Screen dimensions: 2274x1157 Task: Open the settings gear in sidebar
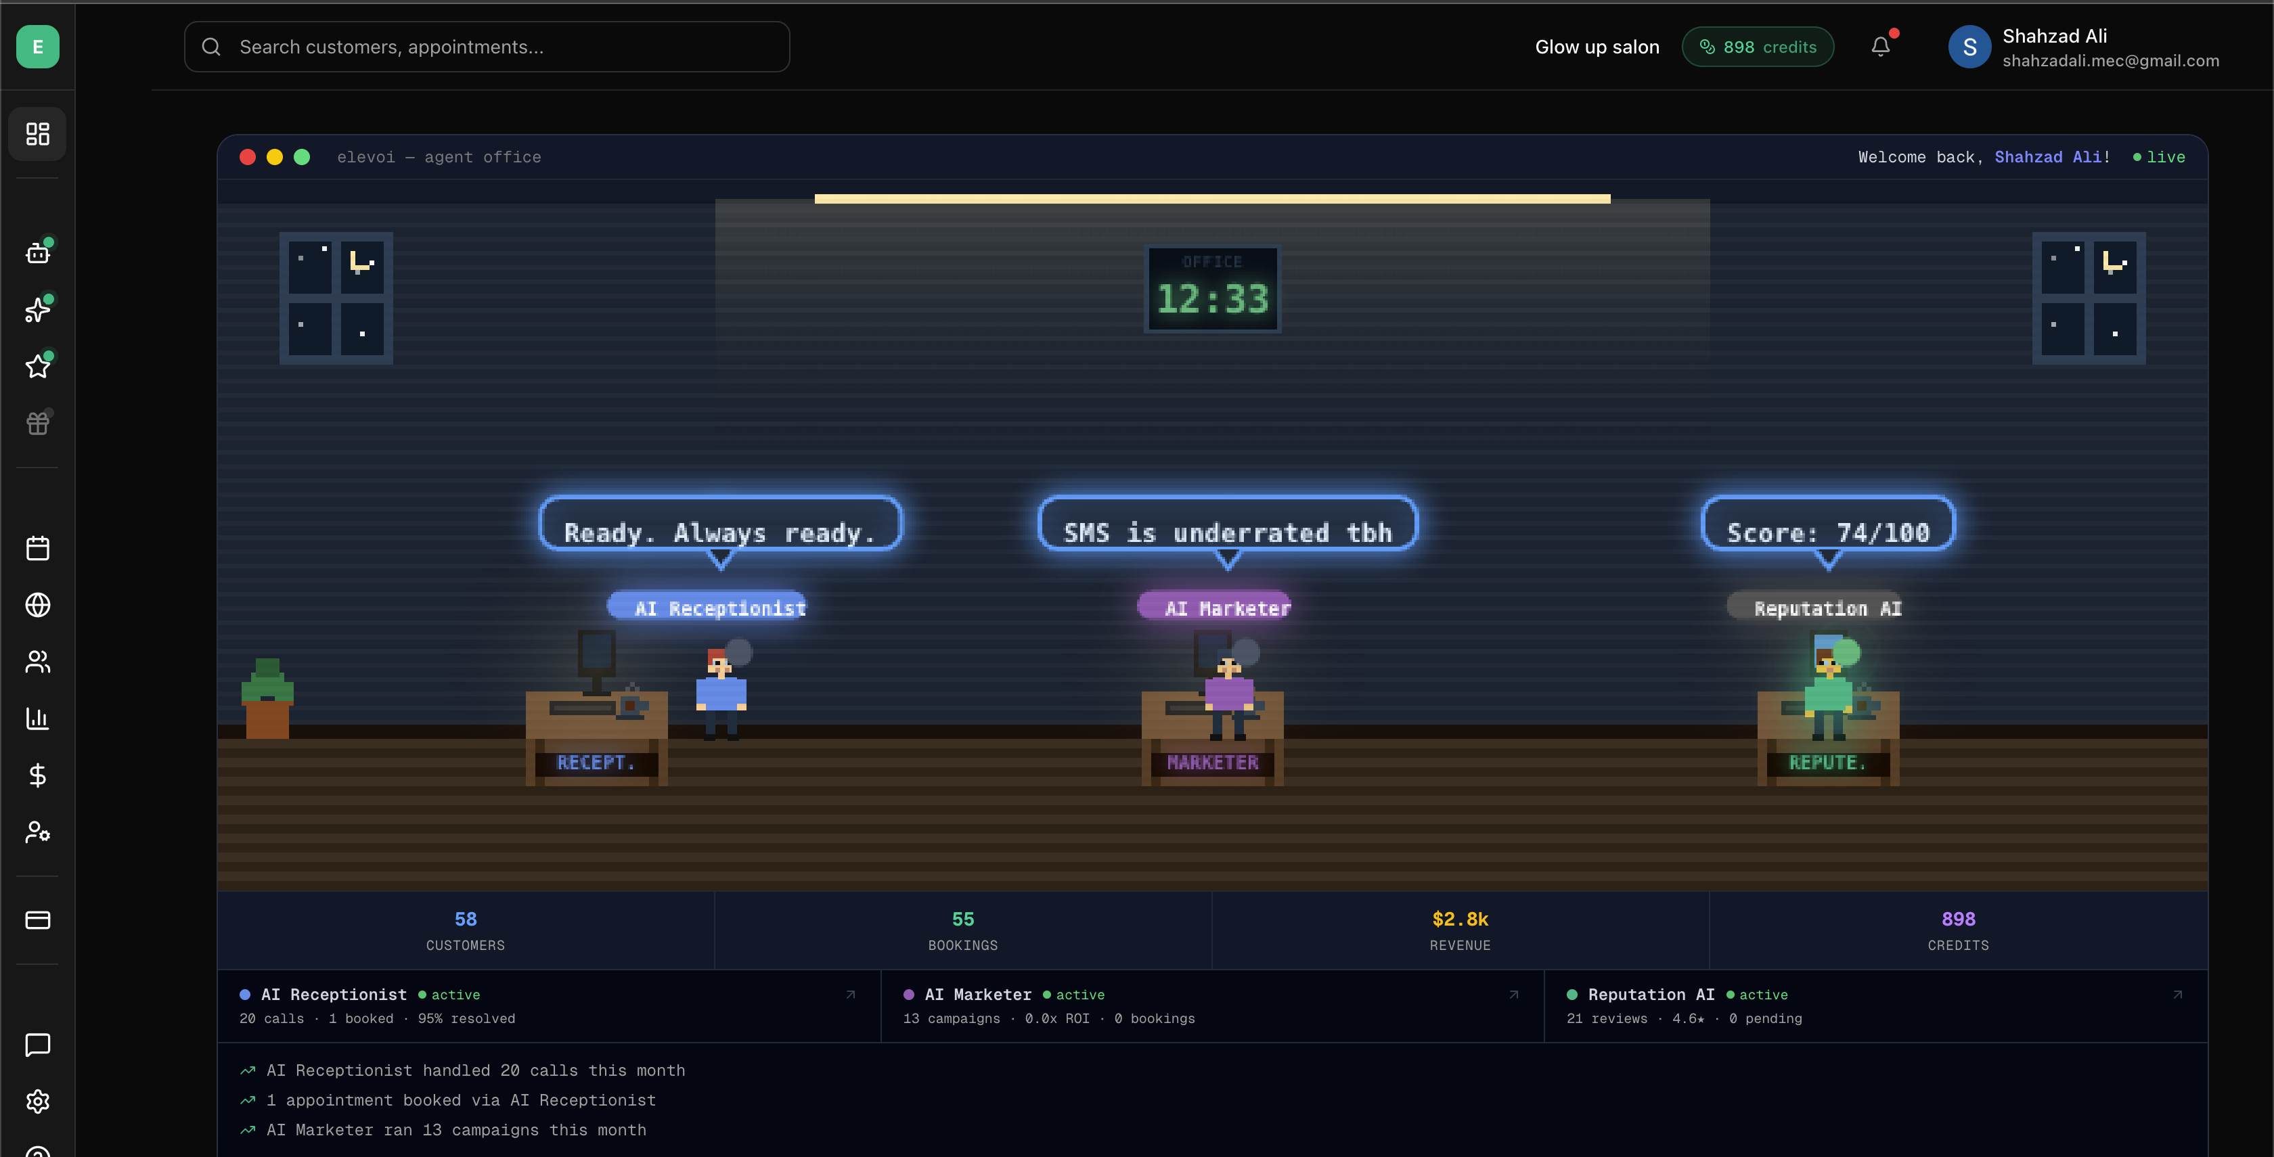point(37,1102)
